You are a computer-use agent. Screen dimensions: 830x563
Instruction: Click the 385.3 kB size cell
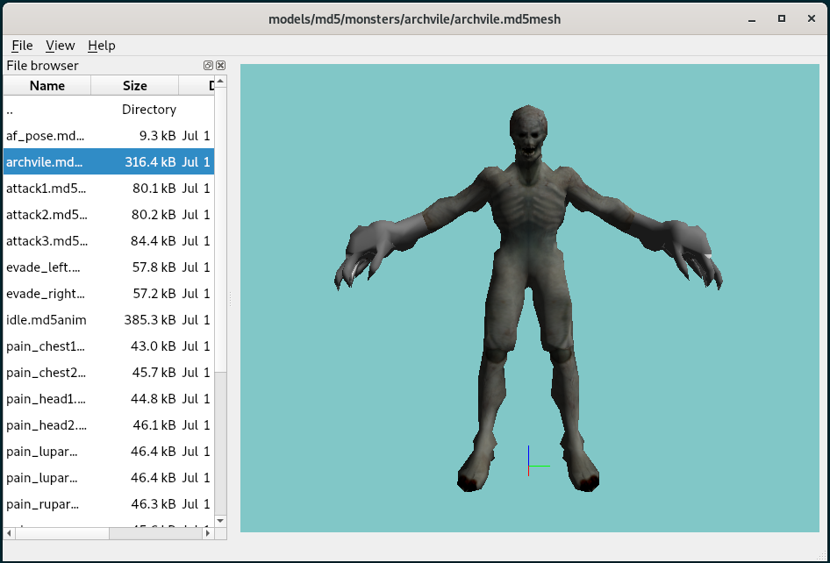coord(150,320)
